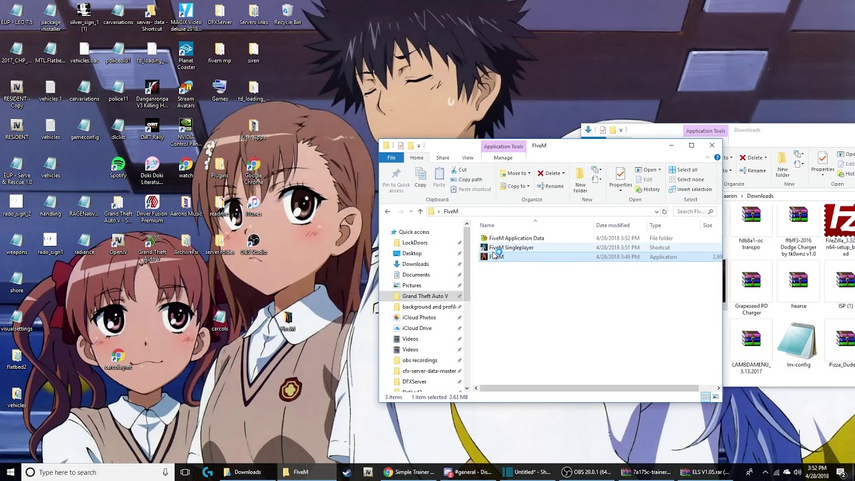Open the OBS 20.0.1 taskbar button
The width and height of the screenshot is (855, 481).
pos(586,472)
